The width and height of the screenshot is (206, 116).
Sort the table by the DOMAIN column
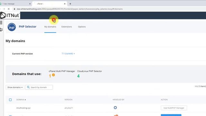(21, 100)
